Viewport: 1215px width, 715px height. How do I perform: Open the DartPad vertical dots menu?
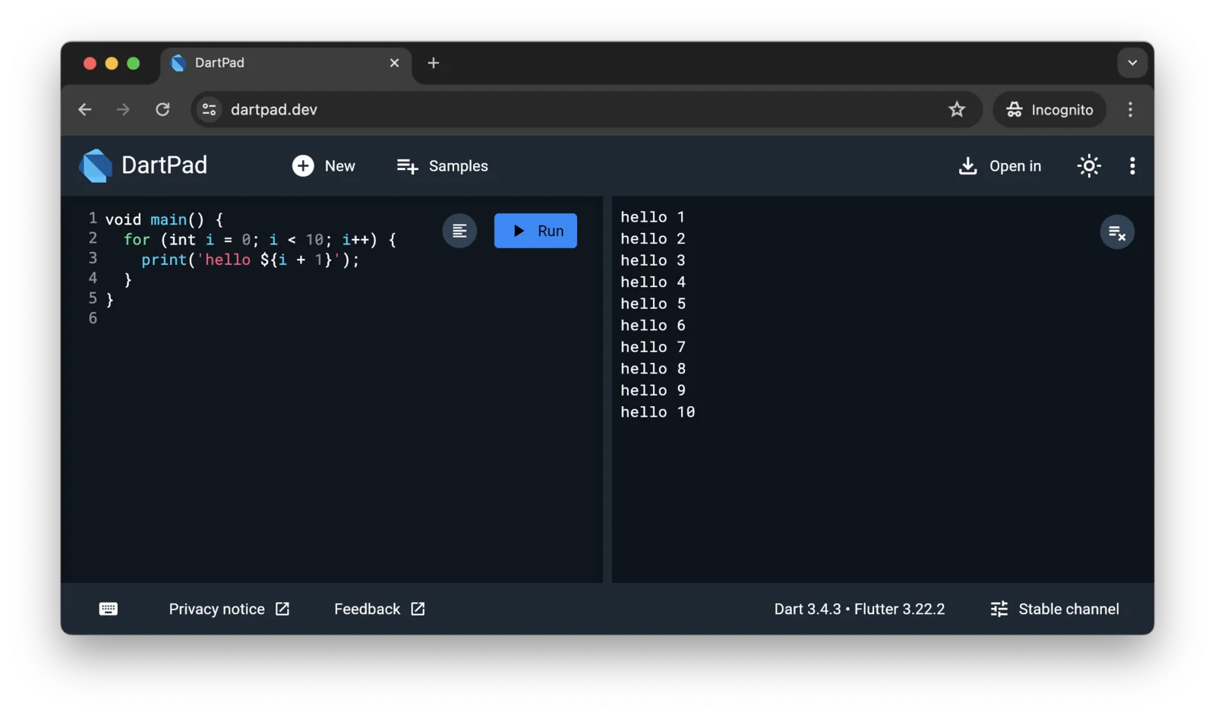[1132, 165]
